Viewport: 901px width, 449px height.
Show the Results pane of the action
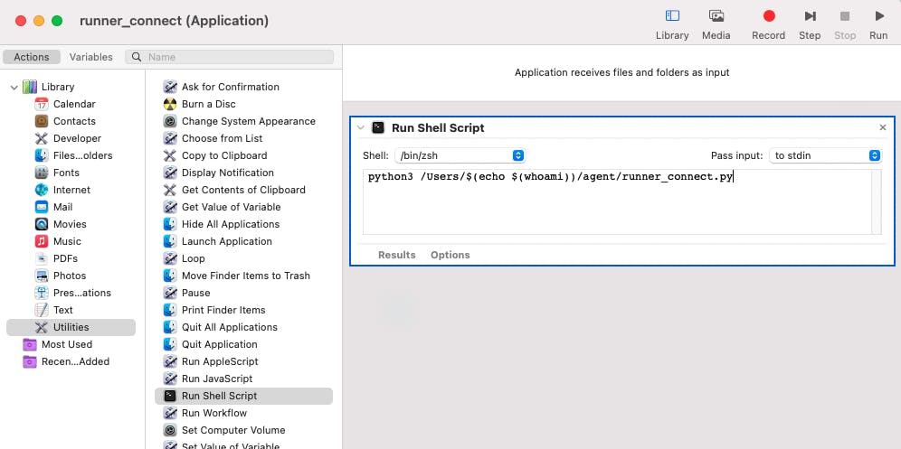396,255
